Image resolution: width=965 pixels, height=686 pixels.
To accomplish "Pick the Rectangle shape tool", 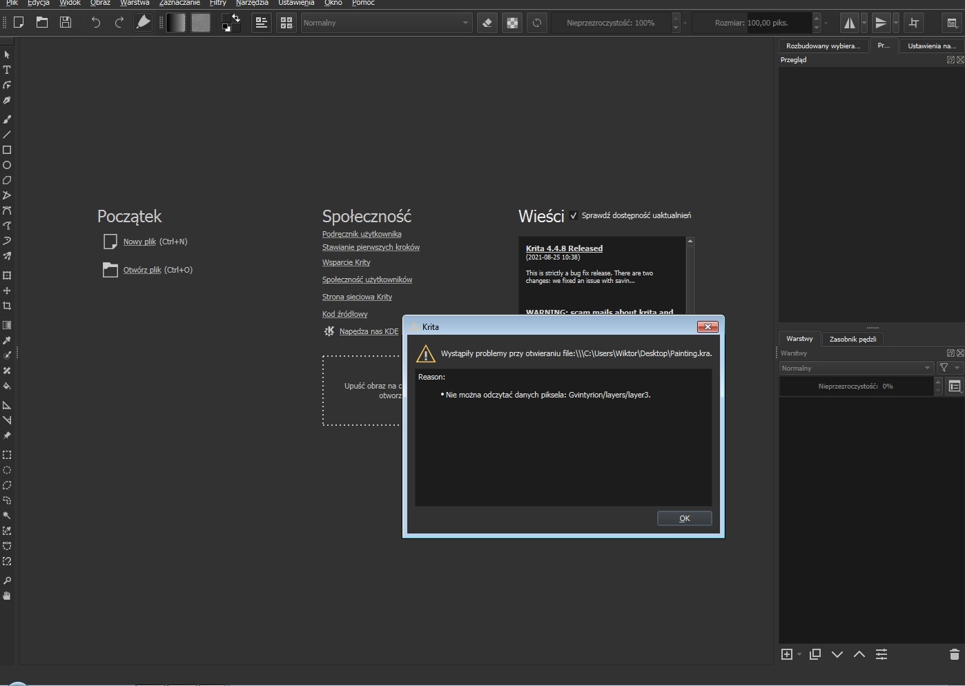I will 7,150.
